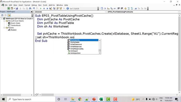181x102 pixels.
Task: Switch to the Excel view icon
Action: [x=9, y=8]
